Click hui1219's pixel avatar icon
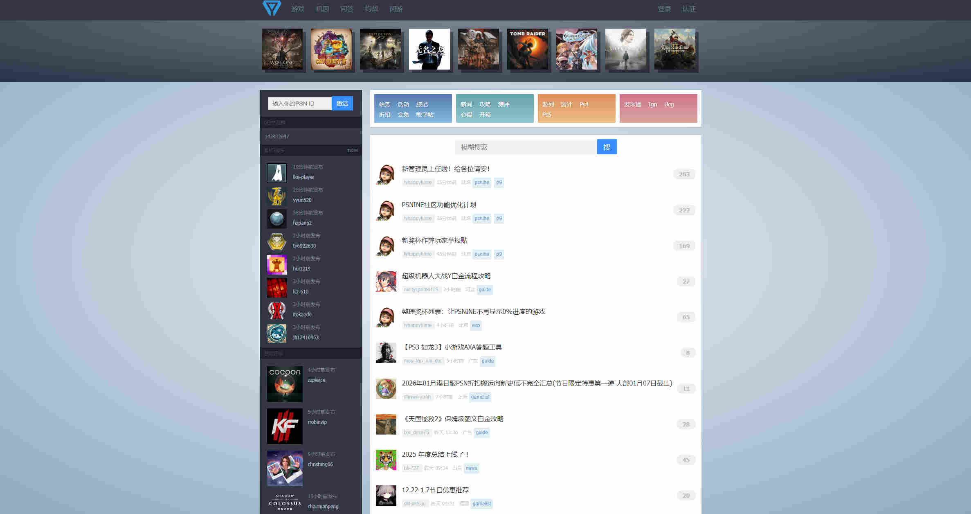The image size is (971, 514). 277,264
